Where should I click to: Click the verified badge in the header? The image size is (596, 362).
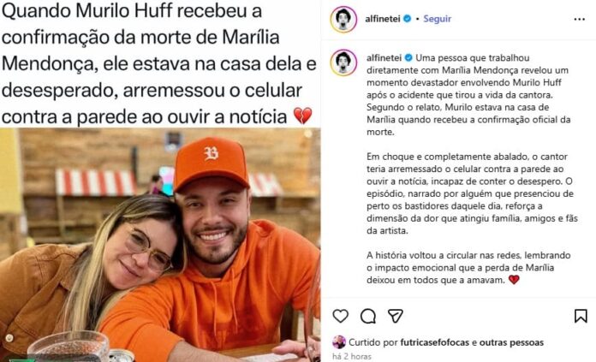pyautogui.click(x=407, y=19)
